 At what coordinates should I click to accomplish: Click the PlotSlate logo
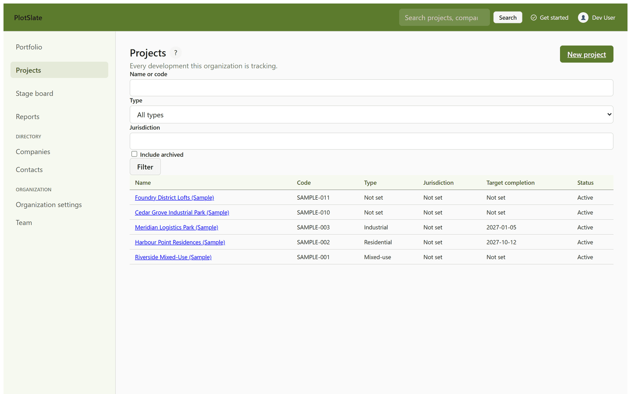point(28,18)
